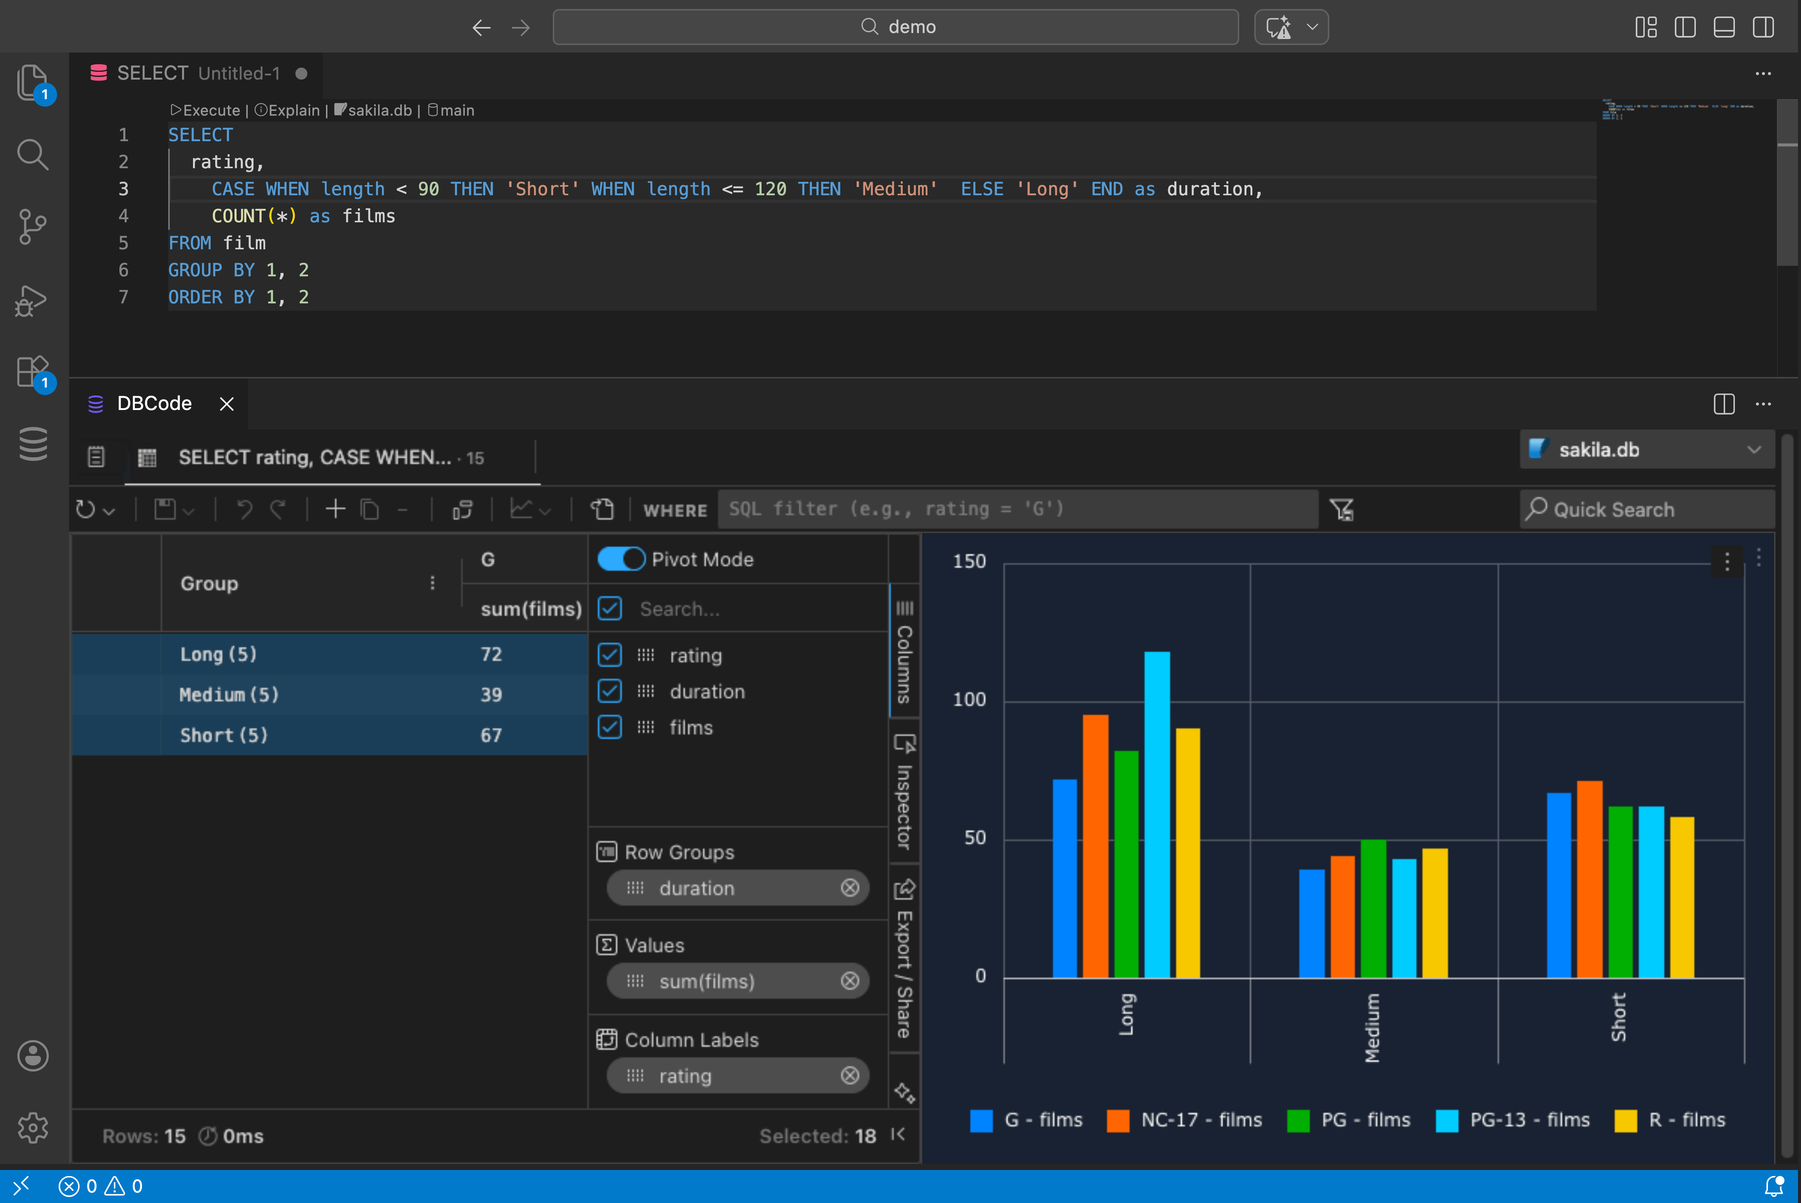Remove duration from Row Groups
Image resolution: width=1801 pixels, height=1203 pixels.
click(x=849, y=888)
